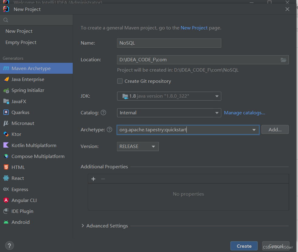Image resolution: width=298 pixels, height=252 pixels.
Task: Browse location with folder icon
Action: click(x=283, y=60)
